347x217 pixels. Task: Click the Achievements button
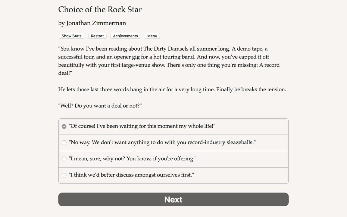tap(125, 36)
